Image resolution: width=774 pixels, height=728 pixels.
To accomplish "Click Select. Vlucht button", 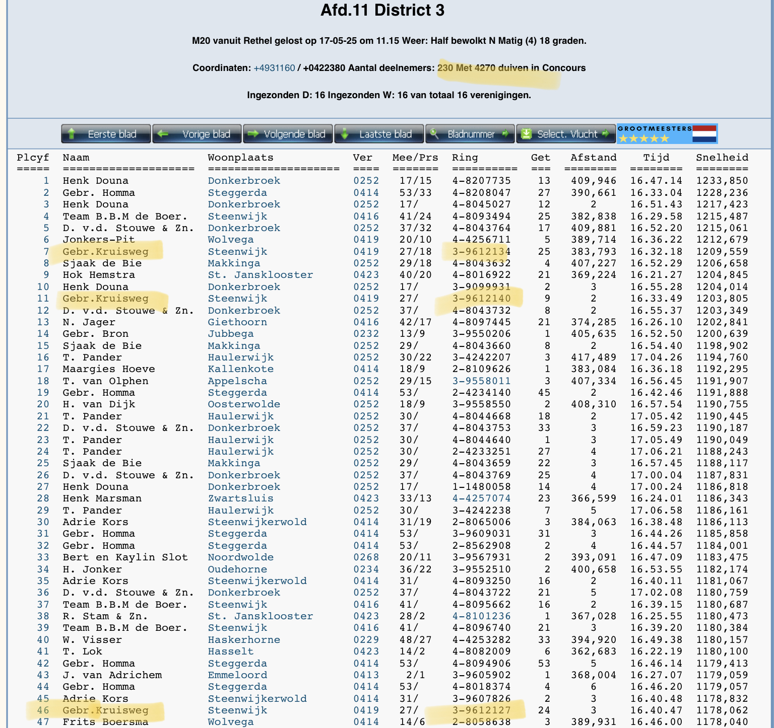I will coord(566,134).
